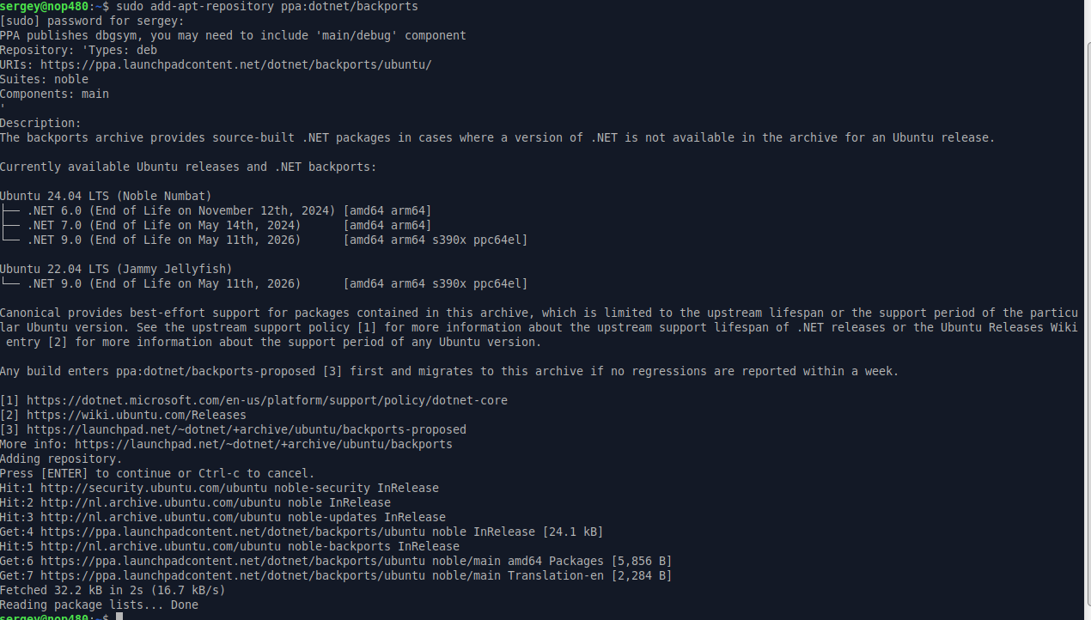Viewport: 1091px width, 620px height.
Task: Click .NET 9.0 entry under Jammy Jellyfish
Action: tap(277, 283)
